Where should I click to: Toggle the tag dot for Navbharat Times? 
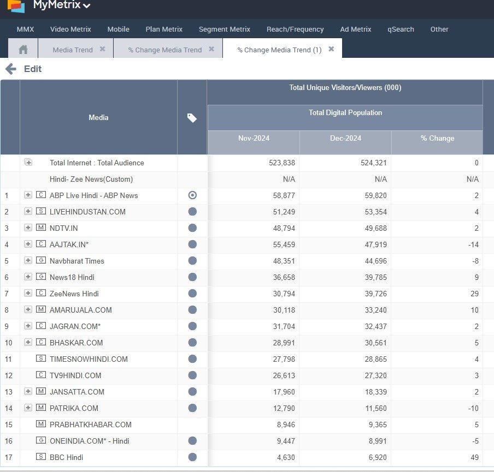[x=192, y=260]
